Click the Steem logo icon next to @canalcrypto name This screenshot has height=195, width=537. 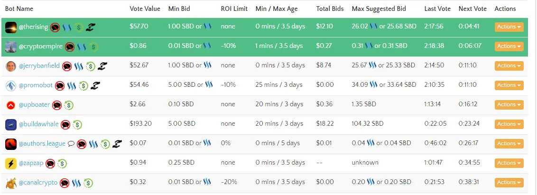click(76, 183)
